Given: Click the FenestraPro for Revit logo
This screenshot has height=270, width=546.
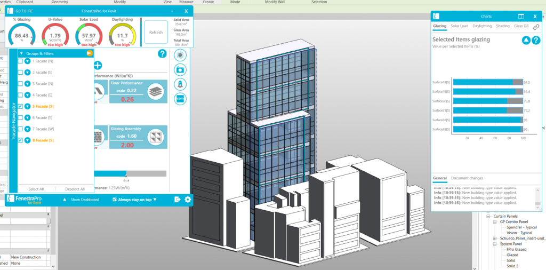Looking at the screenshot, I should point(25,200).
